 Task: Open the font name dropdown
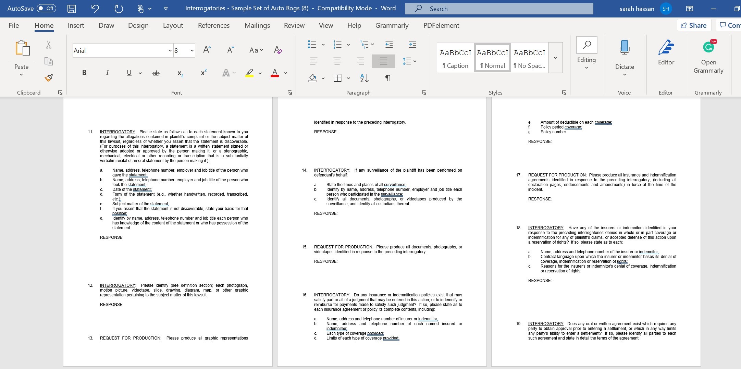pos(170,50)
